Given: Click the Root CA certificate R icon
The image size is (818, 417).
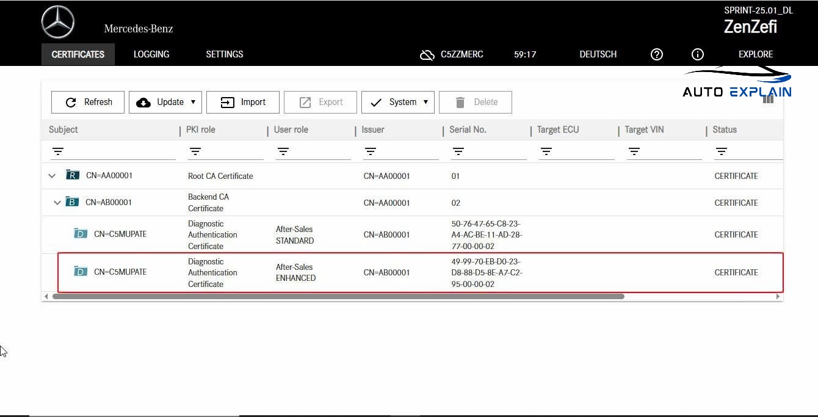Looking at the screenshot, I should coord(73,176).
